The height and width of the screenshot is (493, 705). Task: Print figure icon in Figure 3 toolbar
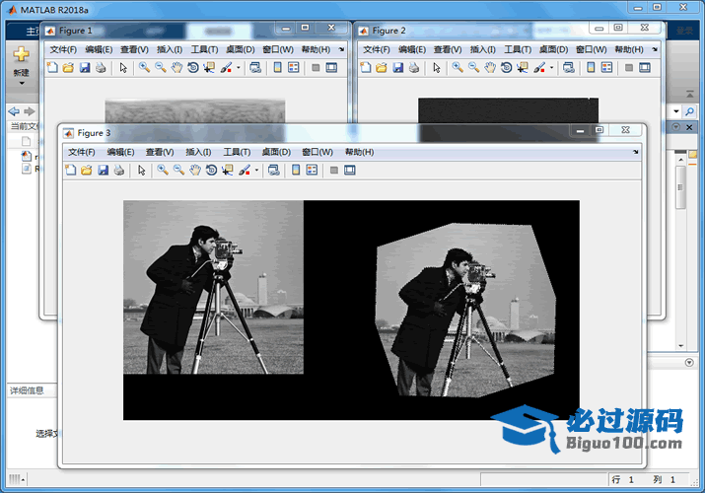[x=119, y=170]
